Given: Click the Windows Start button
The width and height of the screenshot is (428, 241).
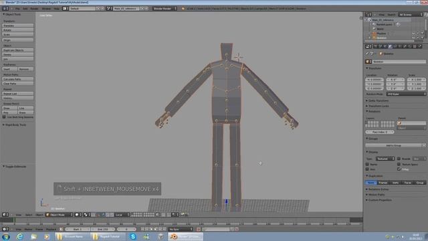Looking at the screenshot, I should click(x=6, y=236).
